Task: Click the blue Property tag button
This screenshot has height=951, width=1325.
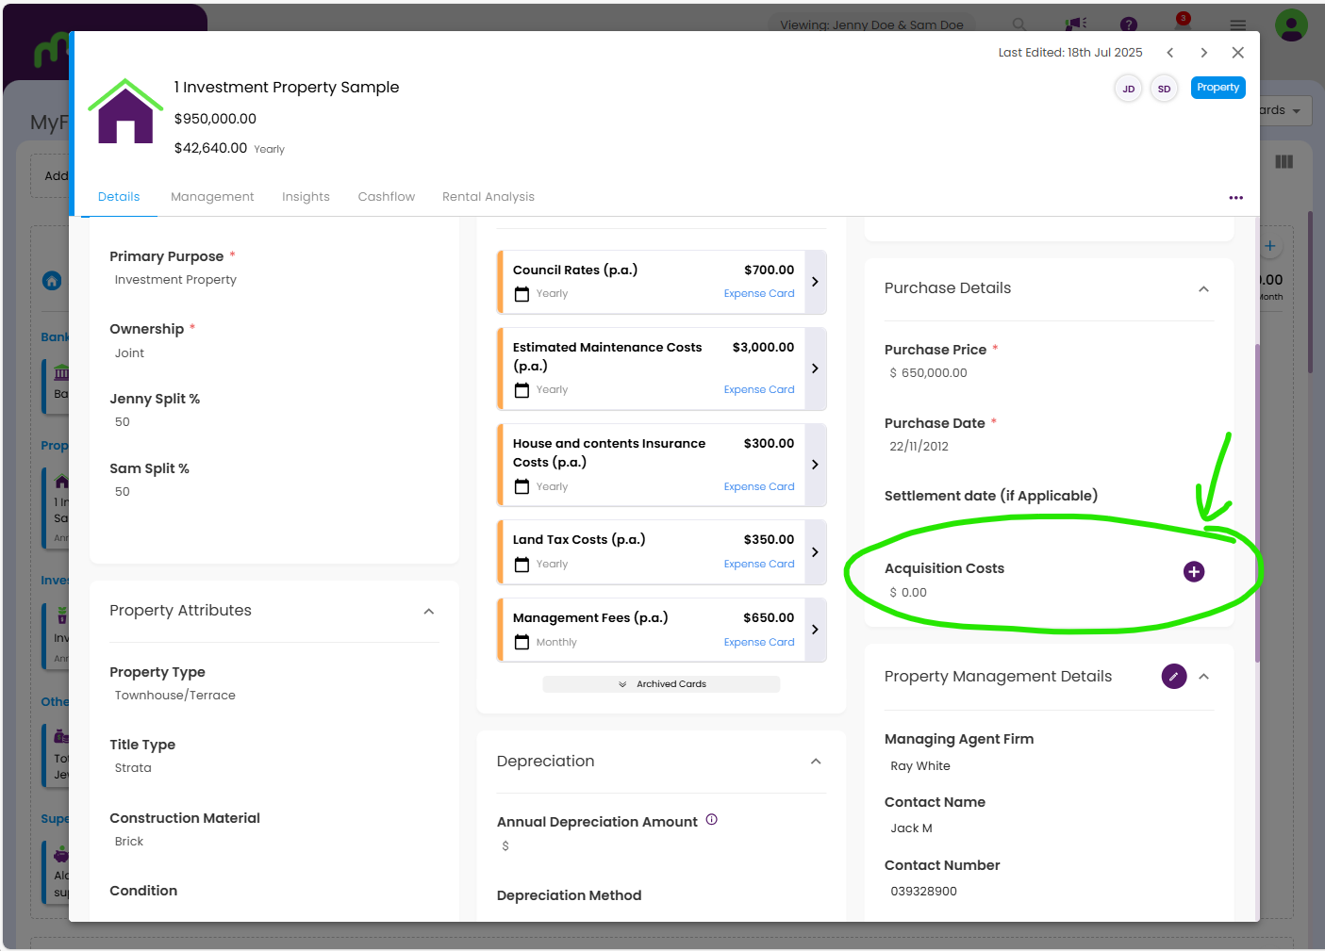Action: pyautogui.click(x=1217, y=88)
